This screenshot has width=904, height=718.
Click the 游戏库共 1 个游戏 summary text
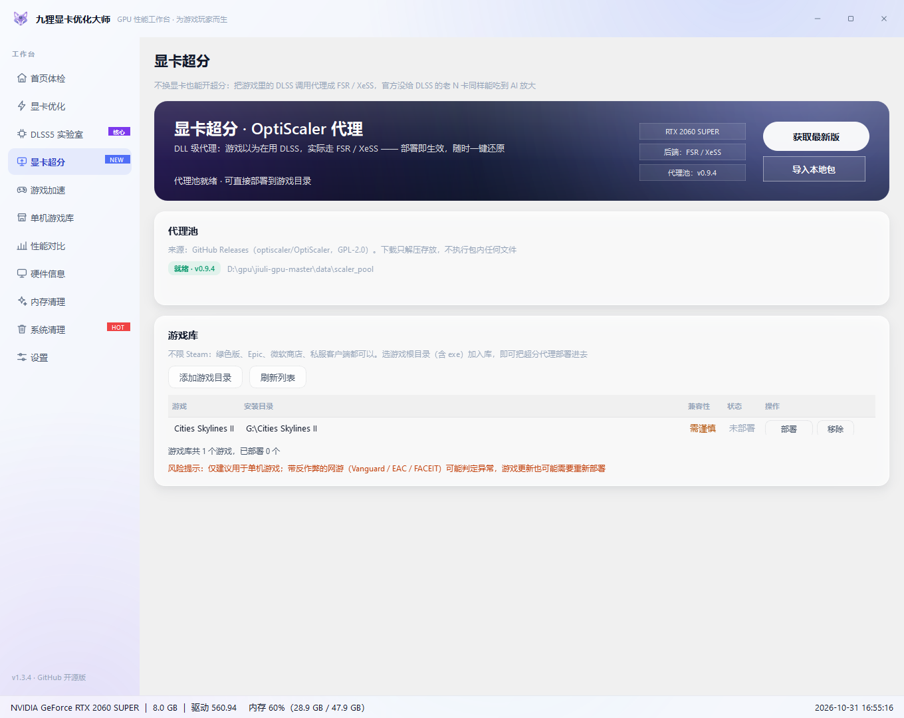(x=224, y=451)
